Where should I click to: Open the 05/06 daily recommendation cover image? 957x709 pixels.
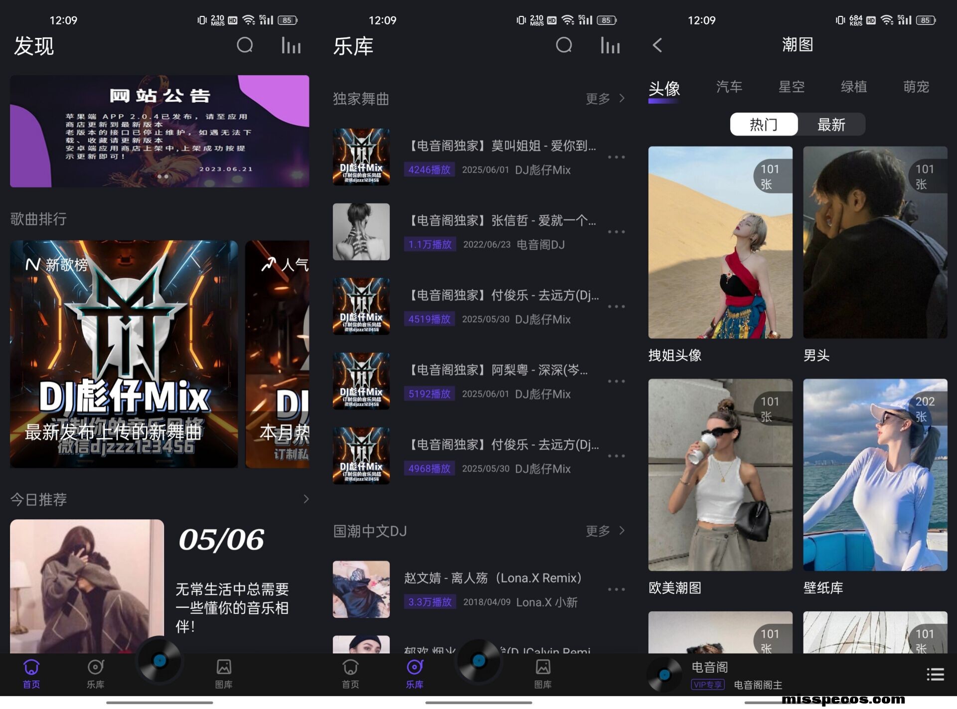coord(87,586)
